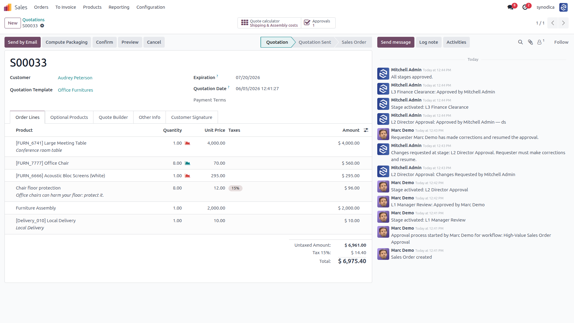Image resolution: width=574 pixels, height=323 pixels.
Task: Switch to the Customer Signature tab
Action: click(x=192, y=117)
